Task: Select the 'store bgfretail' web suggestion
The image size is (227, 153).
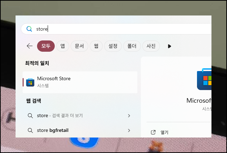Action: coord(80,130)
